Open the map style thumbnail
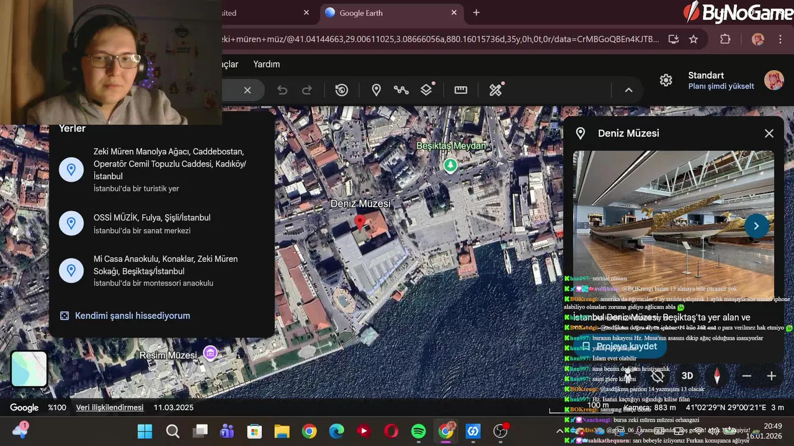The width and height of the screenshot is (794, 446). pyautogui.click(x=29, y=369)
